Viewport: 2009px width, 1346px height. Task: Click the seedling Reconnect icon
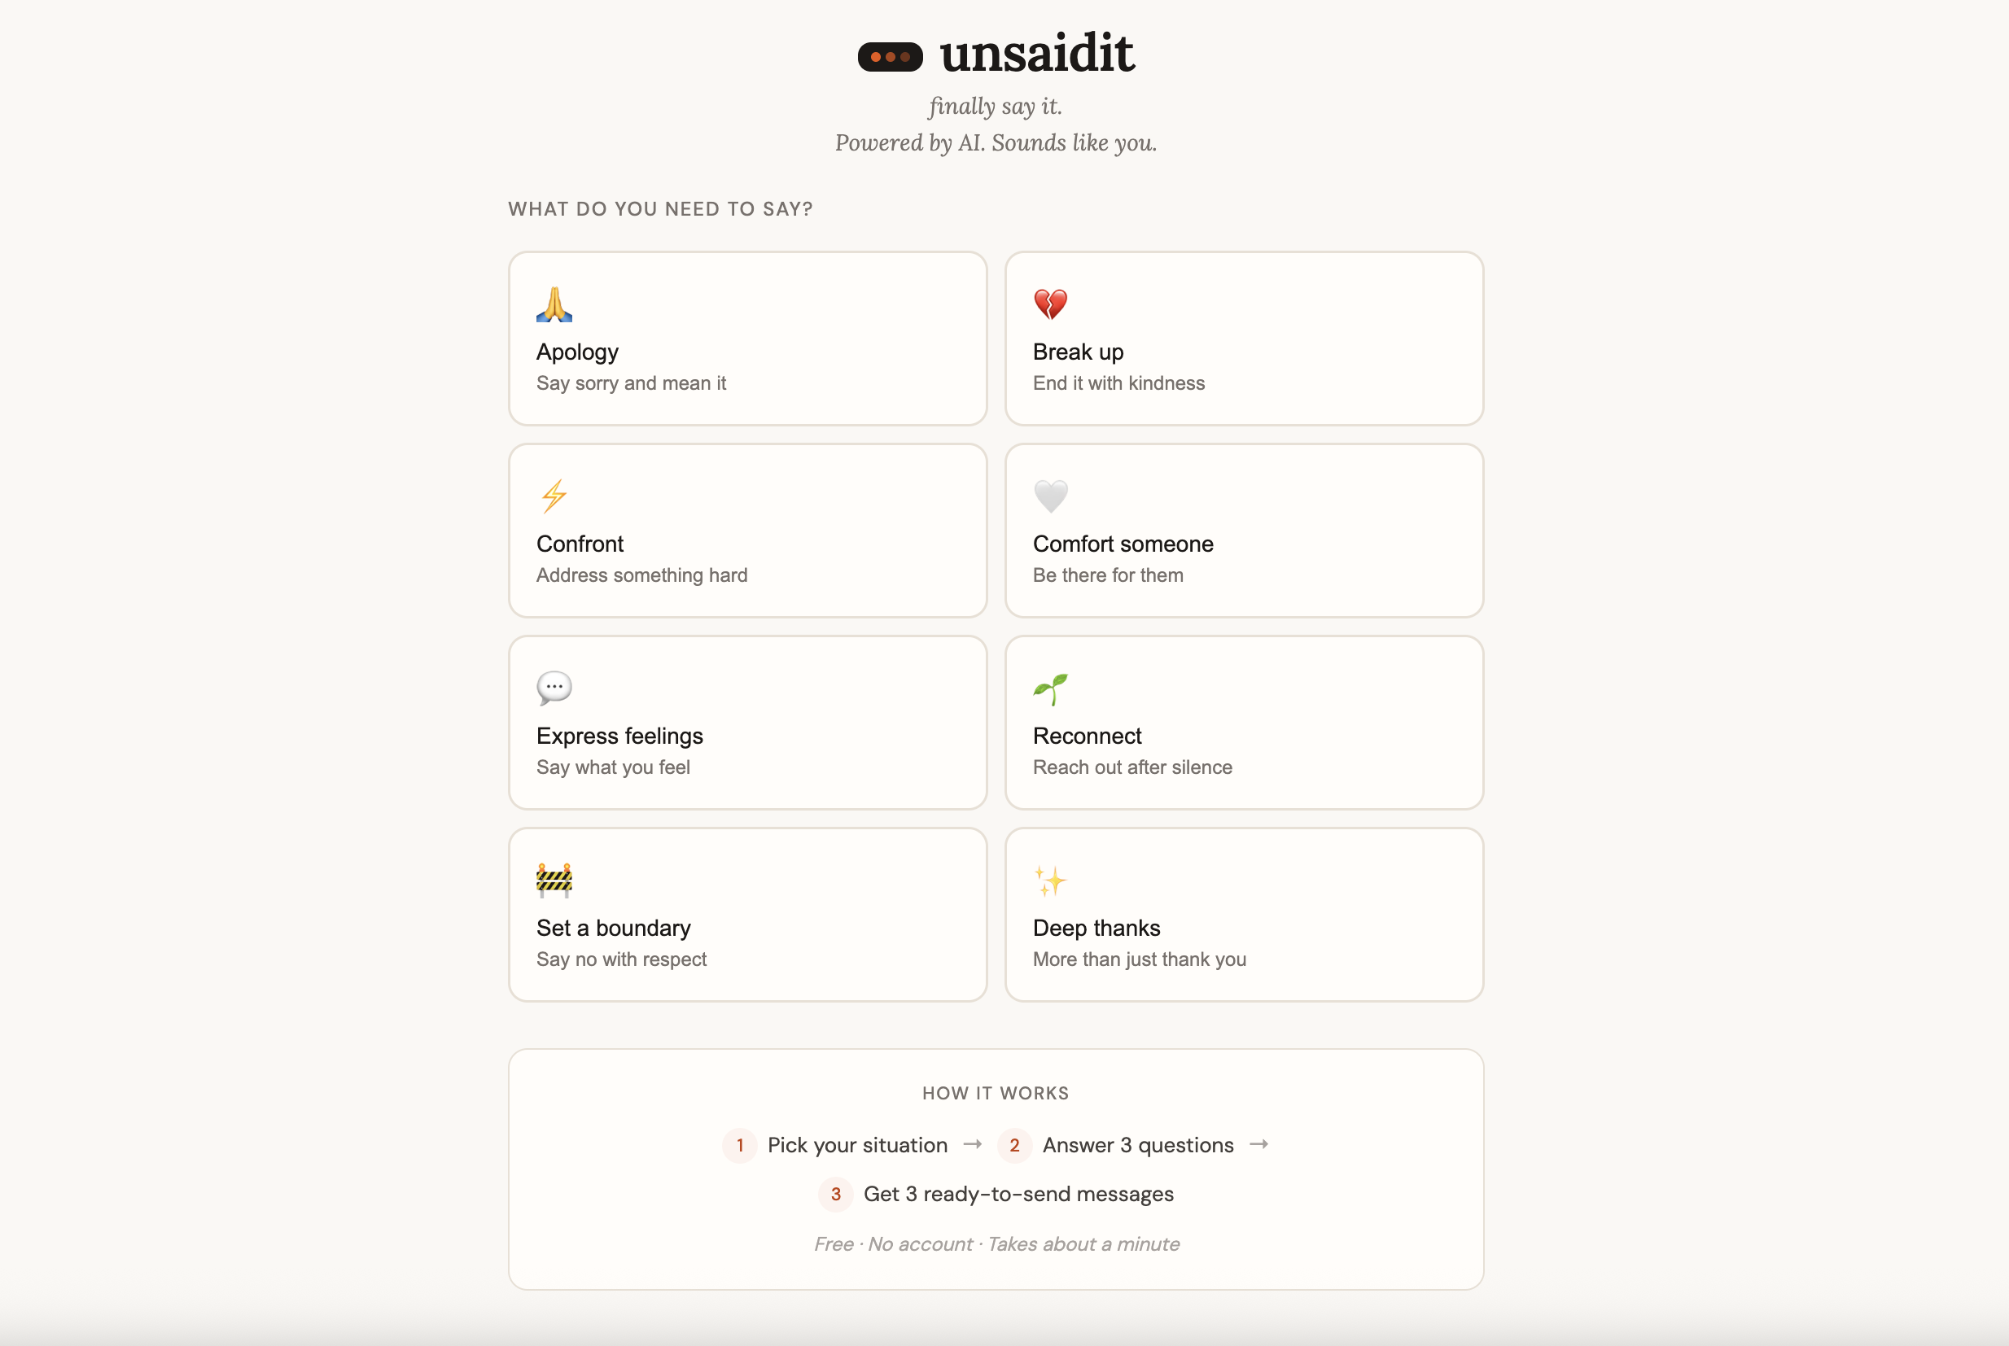coord(1051,688)
